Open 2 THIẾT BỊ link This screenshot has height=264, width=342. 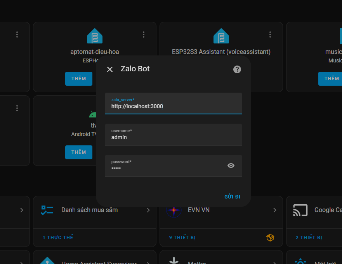coord(309,237)
